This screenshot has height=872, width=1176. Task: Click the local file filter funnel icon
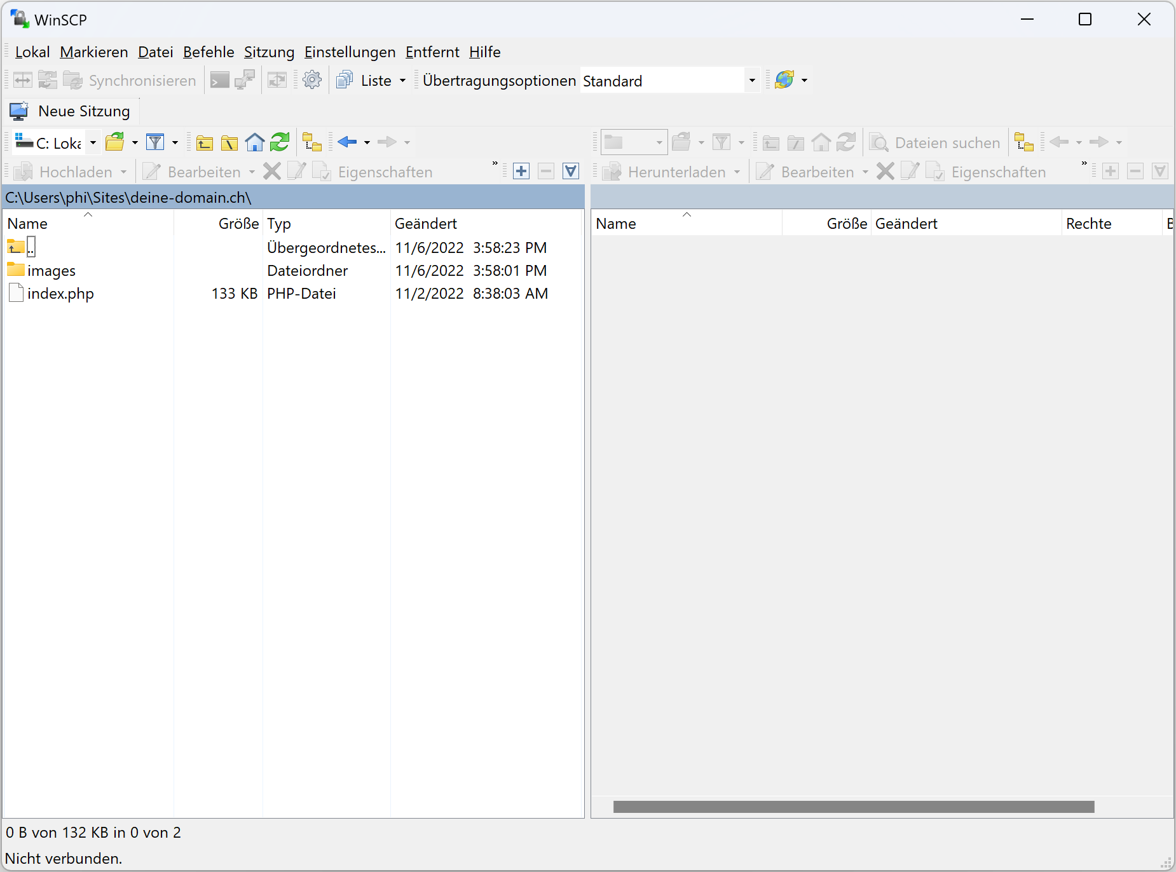(155, 142)
